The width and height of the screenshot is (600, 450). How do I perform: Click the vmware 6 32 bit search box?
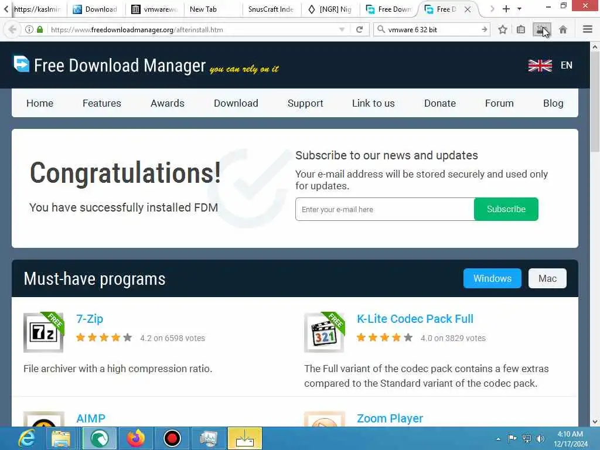point(432,29)
